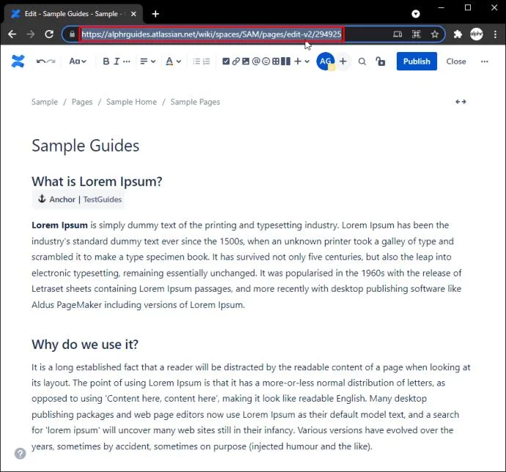Toggle bold formatting
The height and width of the screenshot is (472, 506).
point(106,62)
